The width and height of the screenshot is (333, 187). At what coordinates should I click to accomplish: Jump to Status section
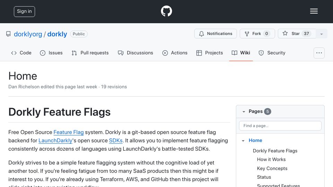coord(264,177)
